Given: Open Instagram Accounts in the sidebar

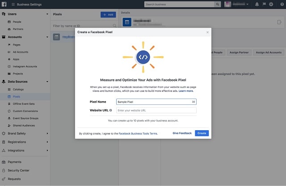Looking at the screenshot, I should tap(25, 66).
